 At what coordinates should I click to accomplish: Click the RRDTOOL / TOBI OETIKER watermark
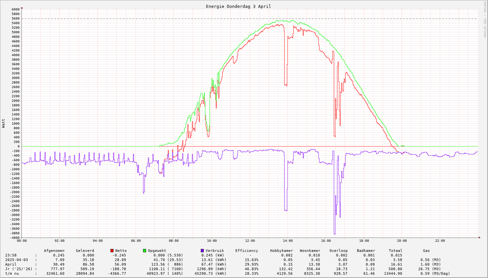(485, 19)
